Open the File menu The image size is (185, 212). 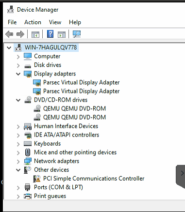pyautogui.click(x=12, y=22)
